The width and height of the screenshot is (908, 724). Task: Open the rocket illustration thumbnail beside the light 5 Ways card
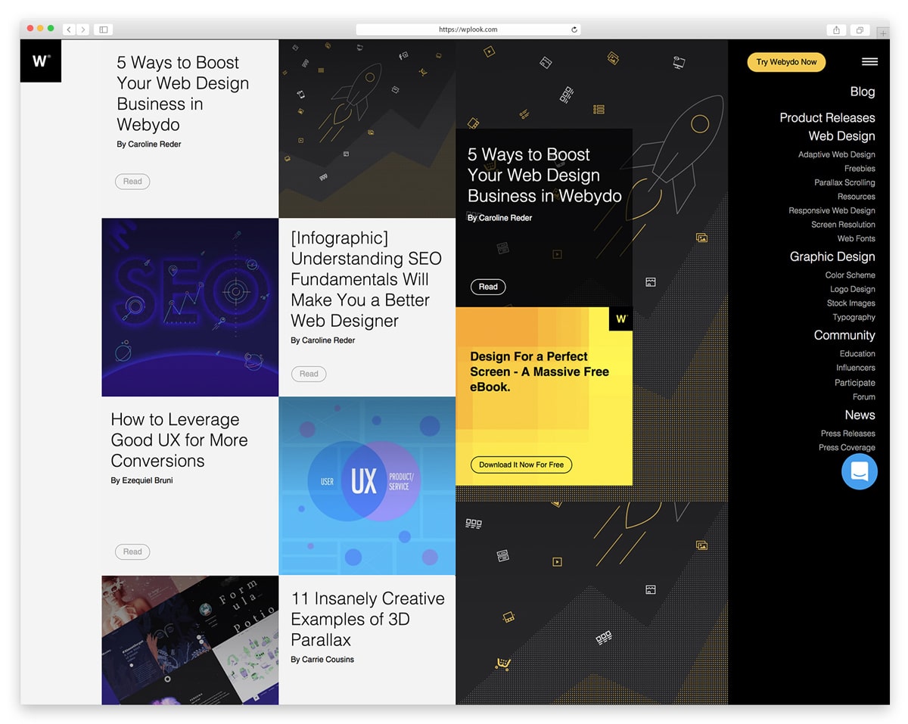(x=367, y=129)
